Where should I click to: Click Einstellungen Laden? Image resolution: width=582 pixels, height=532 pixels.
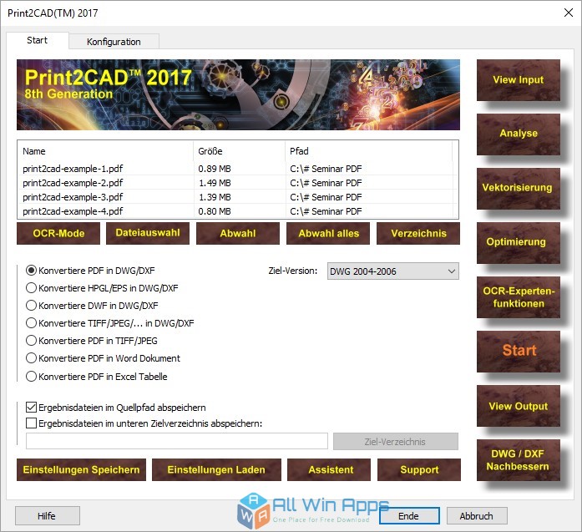[x=216, y=469]
